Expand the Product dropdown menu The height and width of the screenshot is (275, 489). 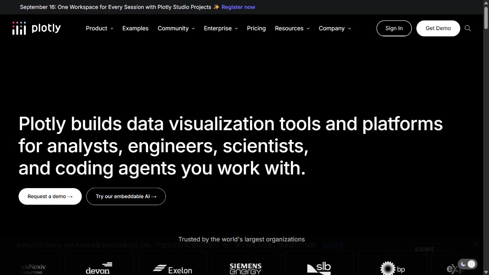pyautogui.click(x=99, y=28)
